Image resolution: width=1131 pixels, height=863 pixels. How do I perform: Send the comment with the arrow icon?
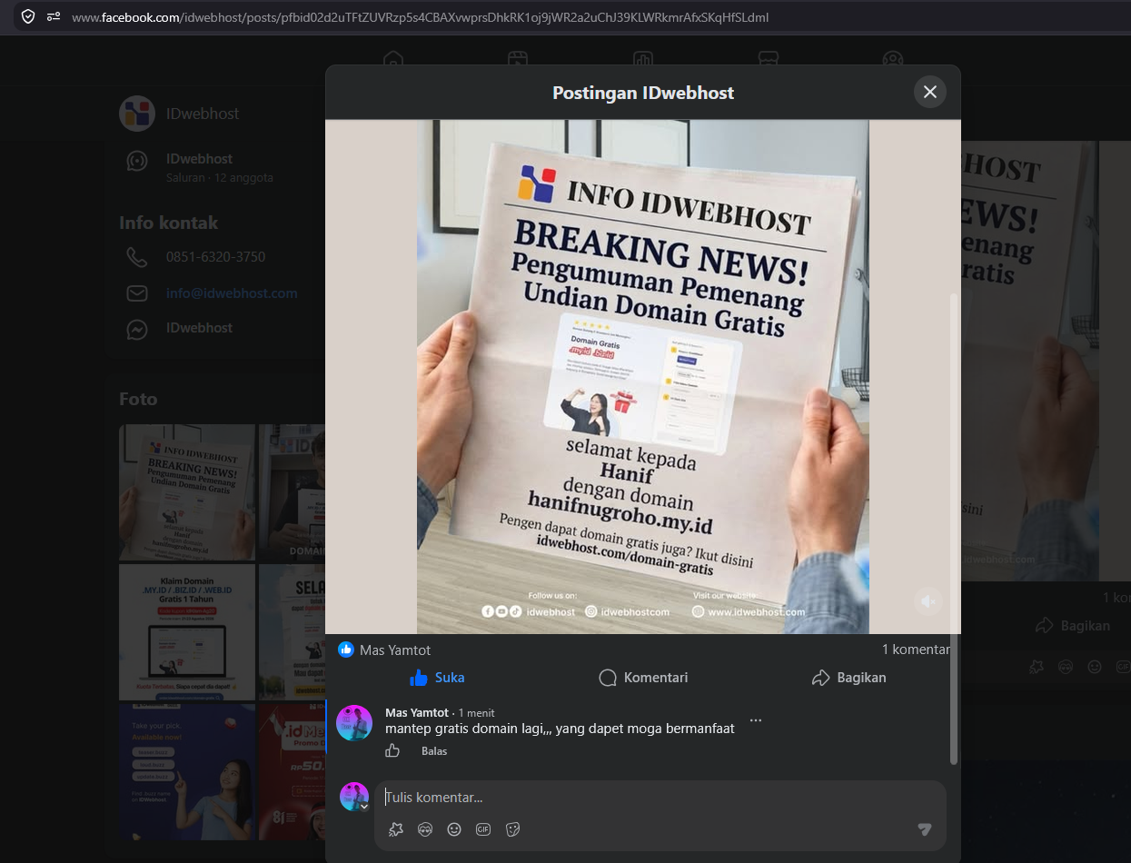click(x=925, y=828)
